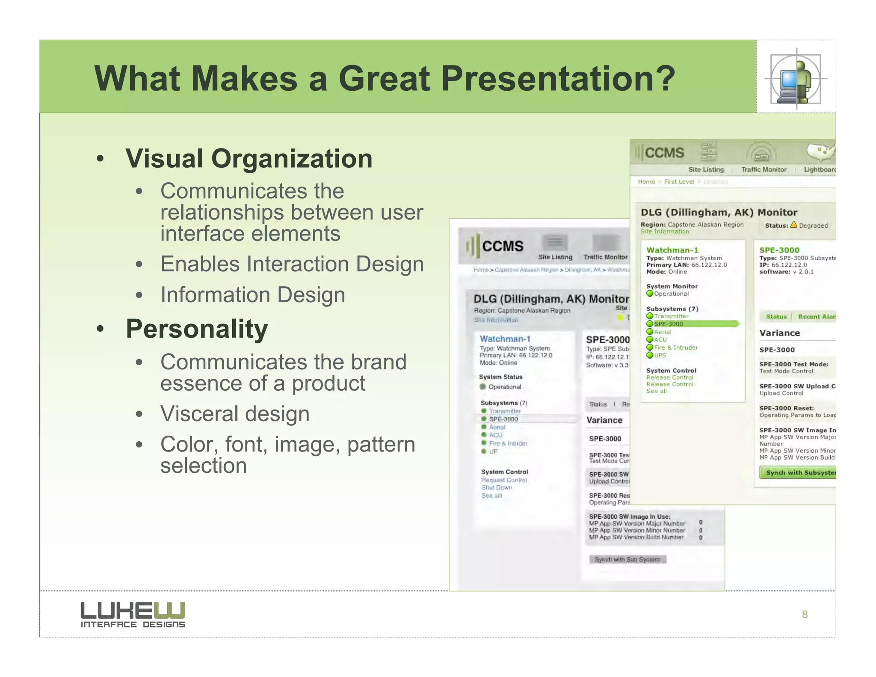Switch to the green Status tab
The height and width of the screenshot is (677, 876).
pos(776,317)
